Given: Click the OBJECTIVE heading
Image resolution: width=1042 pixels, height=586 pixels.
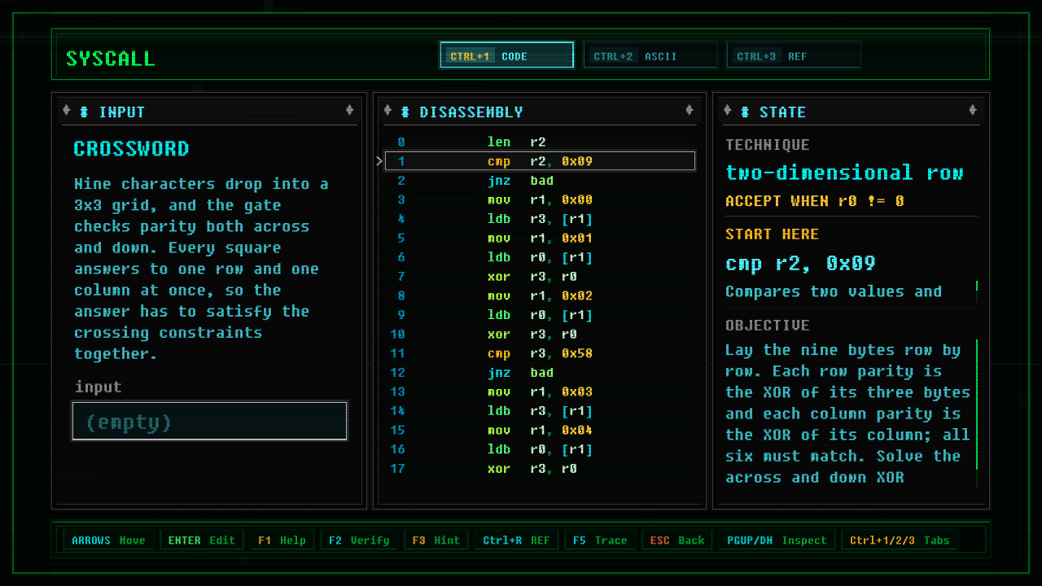Looking at the screenshot, I should [x=767, y=326].
